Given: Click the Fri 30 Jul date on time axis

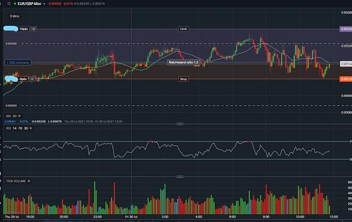Looking at the screenshot, I should tap(131, 217).
